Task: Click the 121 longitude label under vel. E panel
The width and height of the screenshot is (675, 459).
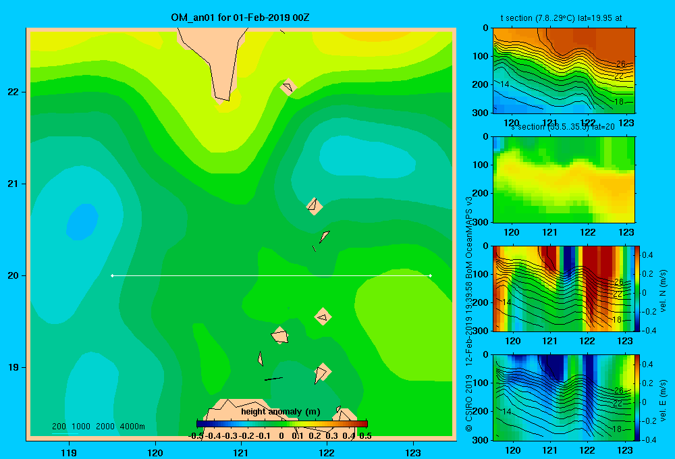Action: (x=549, y=450)
